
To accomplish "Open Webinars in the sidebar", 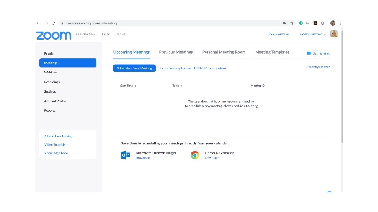I will 51,72.
